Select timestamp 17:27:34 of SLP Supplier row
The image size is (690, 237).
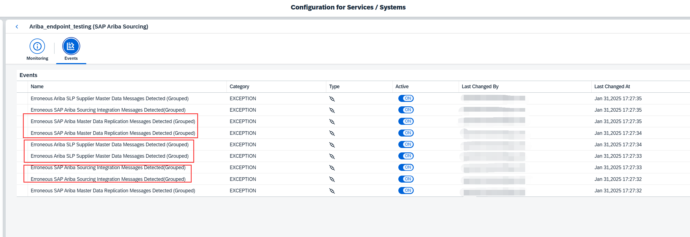coord(618,145)
